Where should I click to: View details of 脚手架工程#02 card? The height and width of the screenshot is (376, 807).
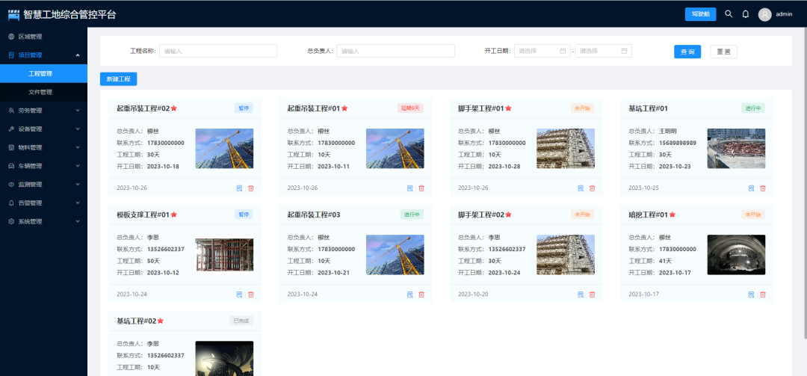point(581,294)
